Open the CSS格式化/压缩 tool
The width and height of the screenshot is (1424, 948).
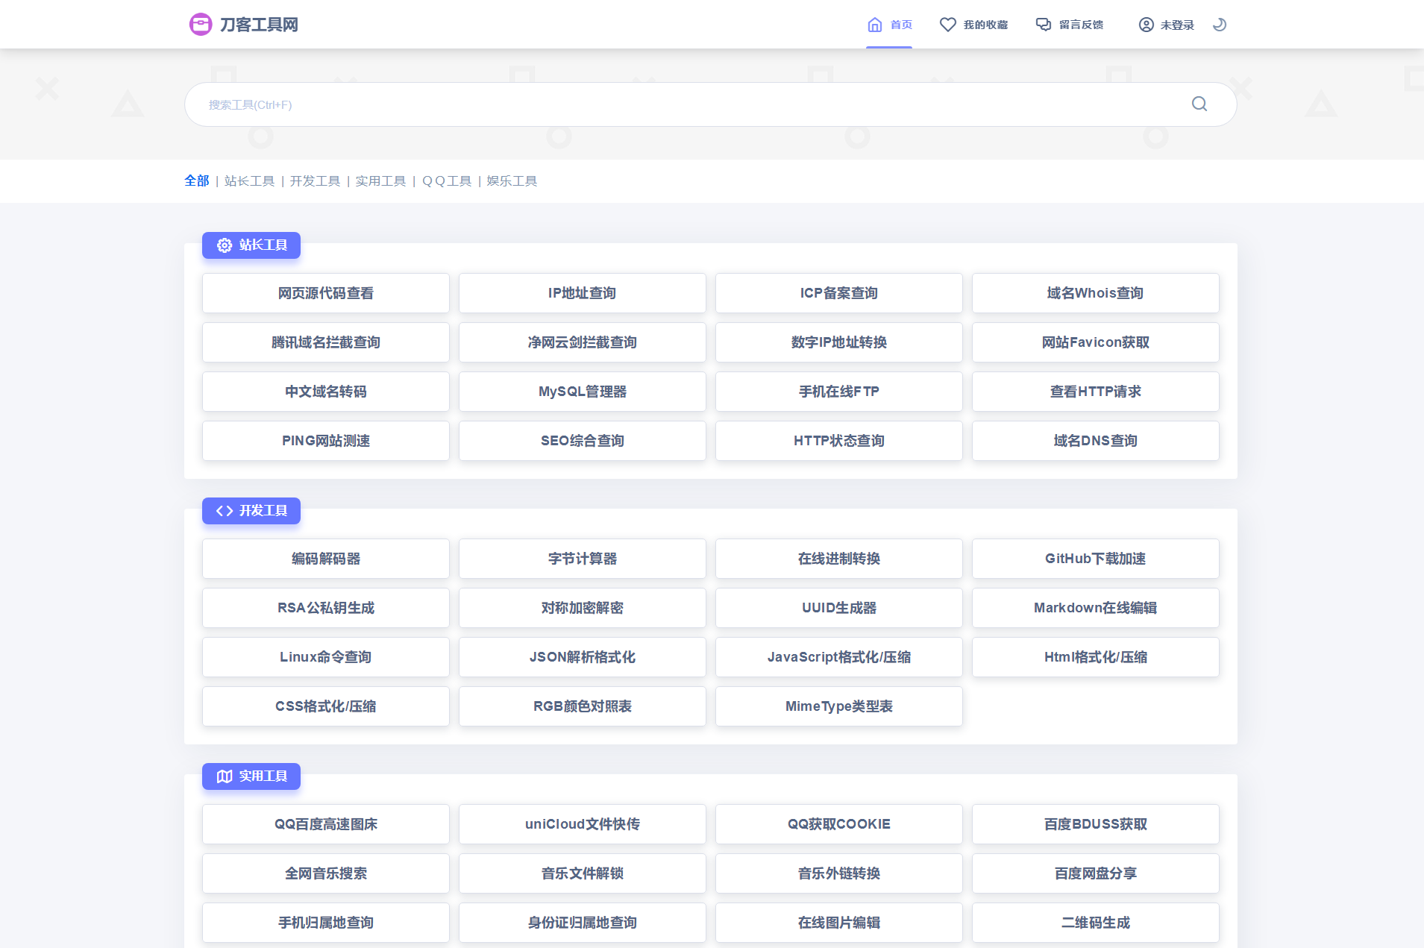tap(326, 706)
